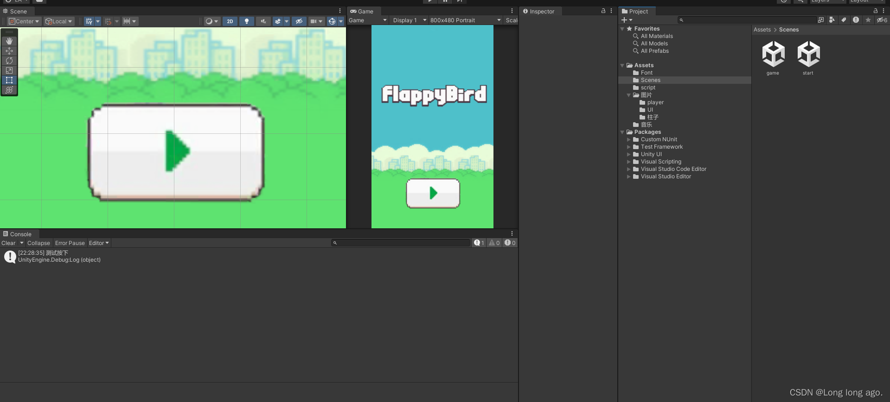Select the Hand (view) tool
890x402 pixels.
9,41
